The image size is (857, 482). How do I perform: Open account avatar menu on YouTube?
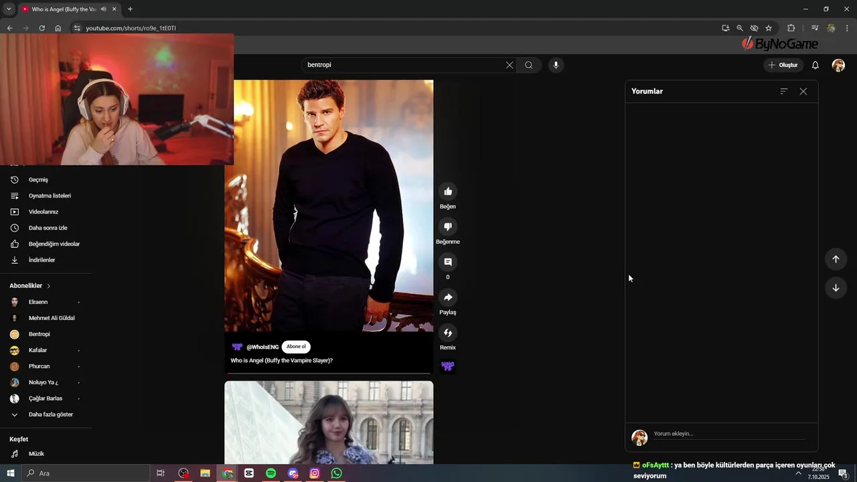838,65
